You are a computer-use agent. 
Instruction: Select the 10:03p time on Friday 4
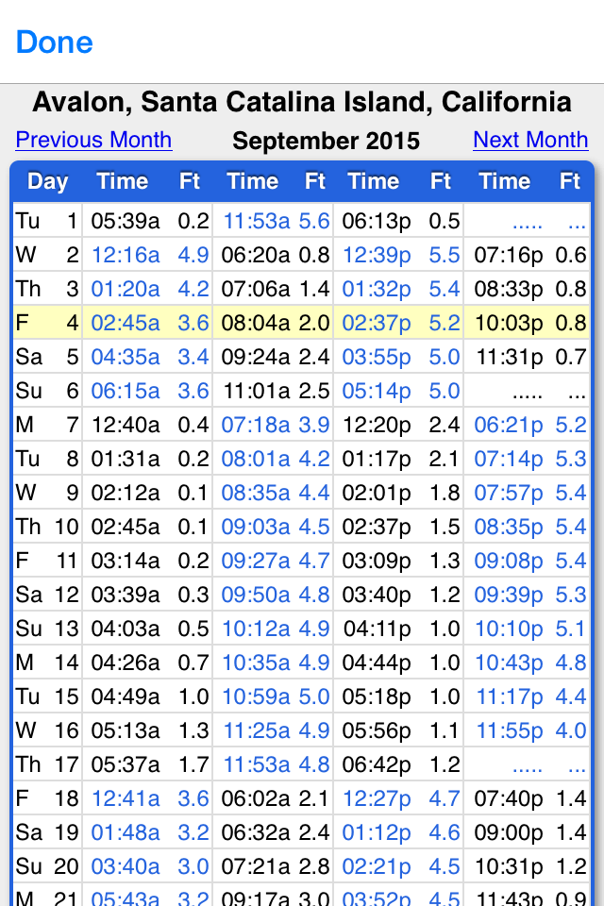click(x=509, y=323)
